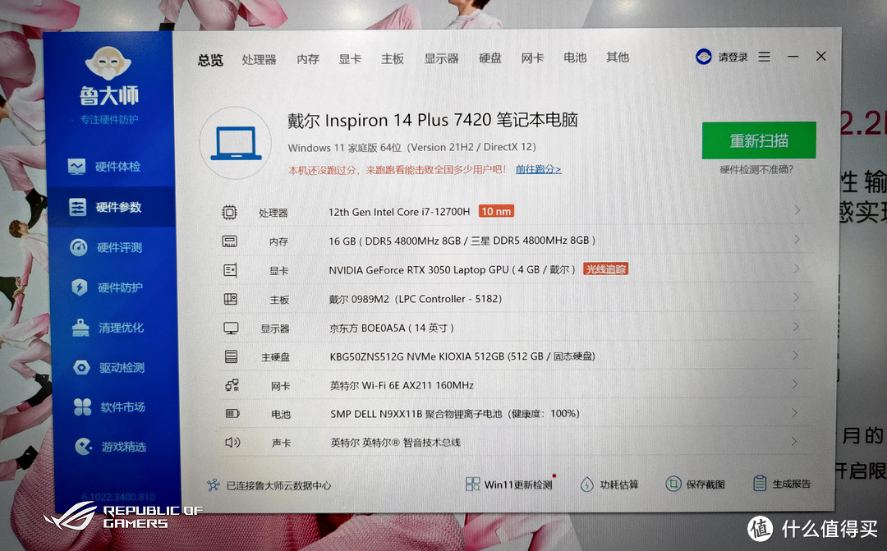Expand the 电池 row chevron
Viewport: 887px width, 551px height.
[795, 413]
